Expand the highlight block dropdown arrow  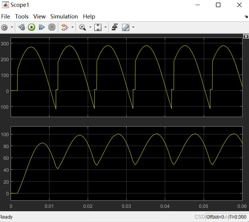click(x=72, y=27)
